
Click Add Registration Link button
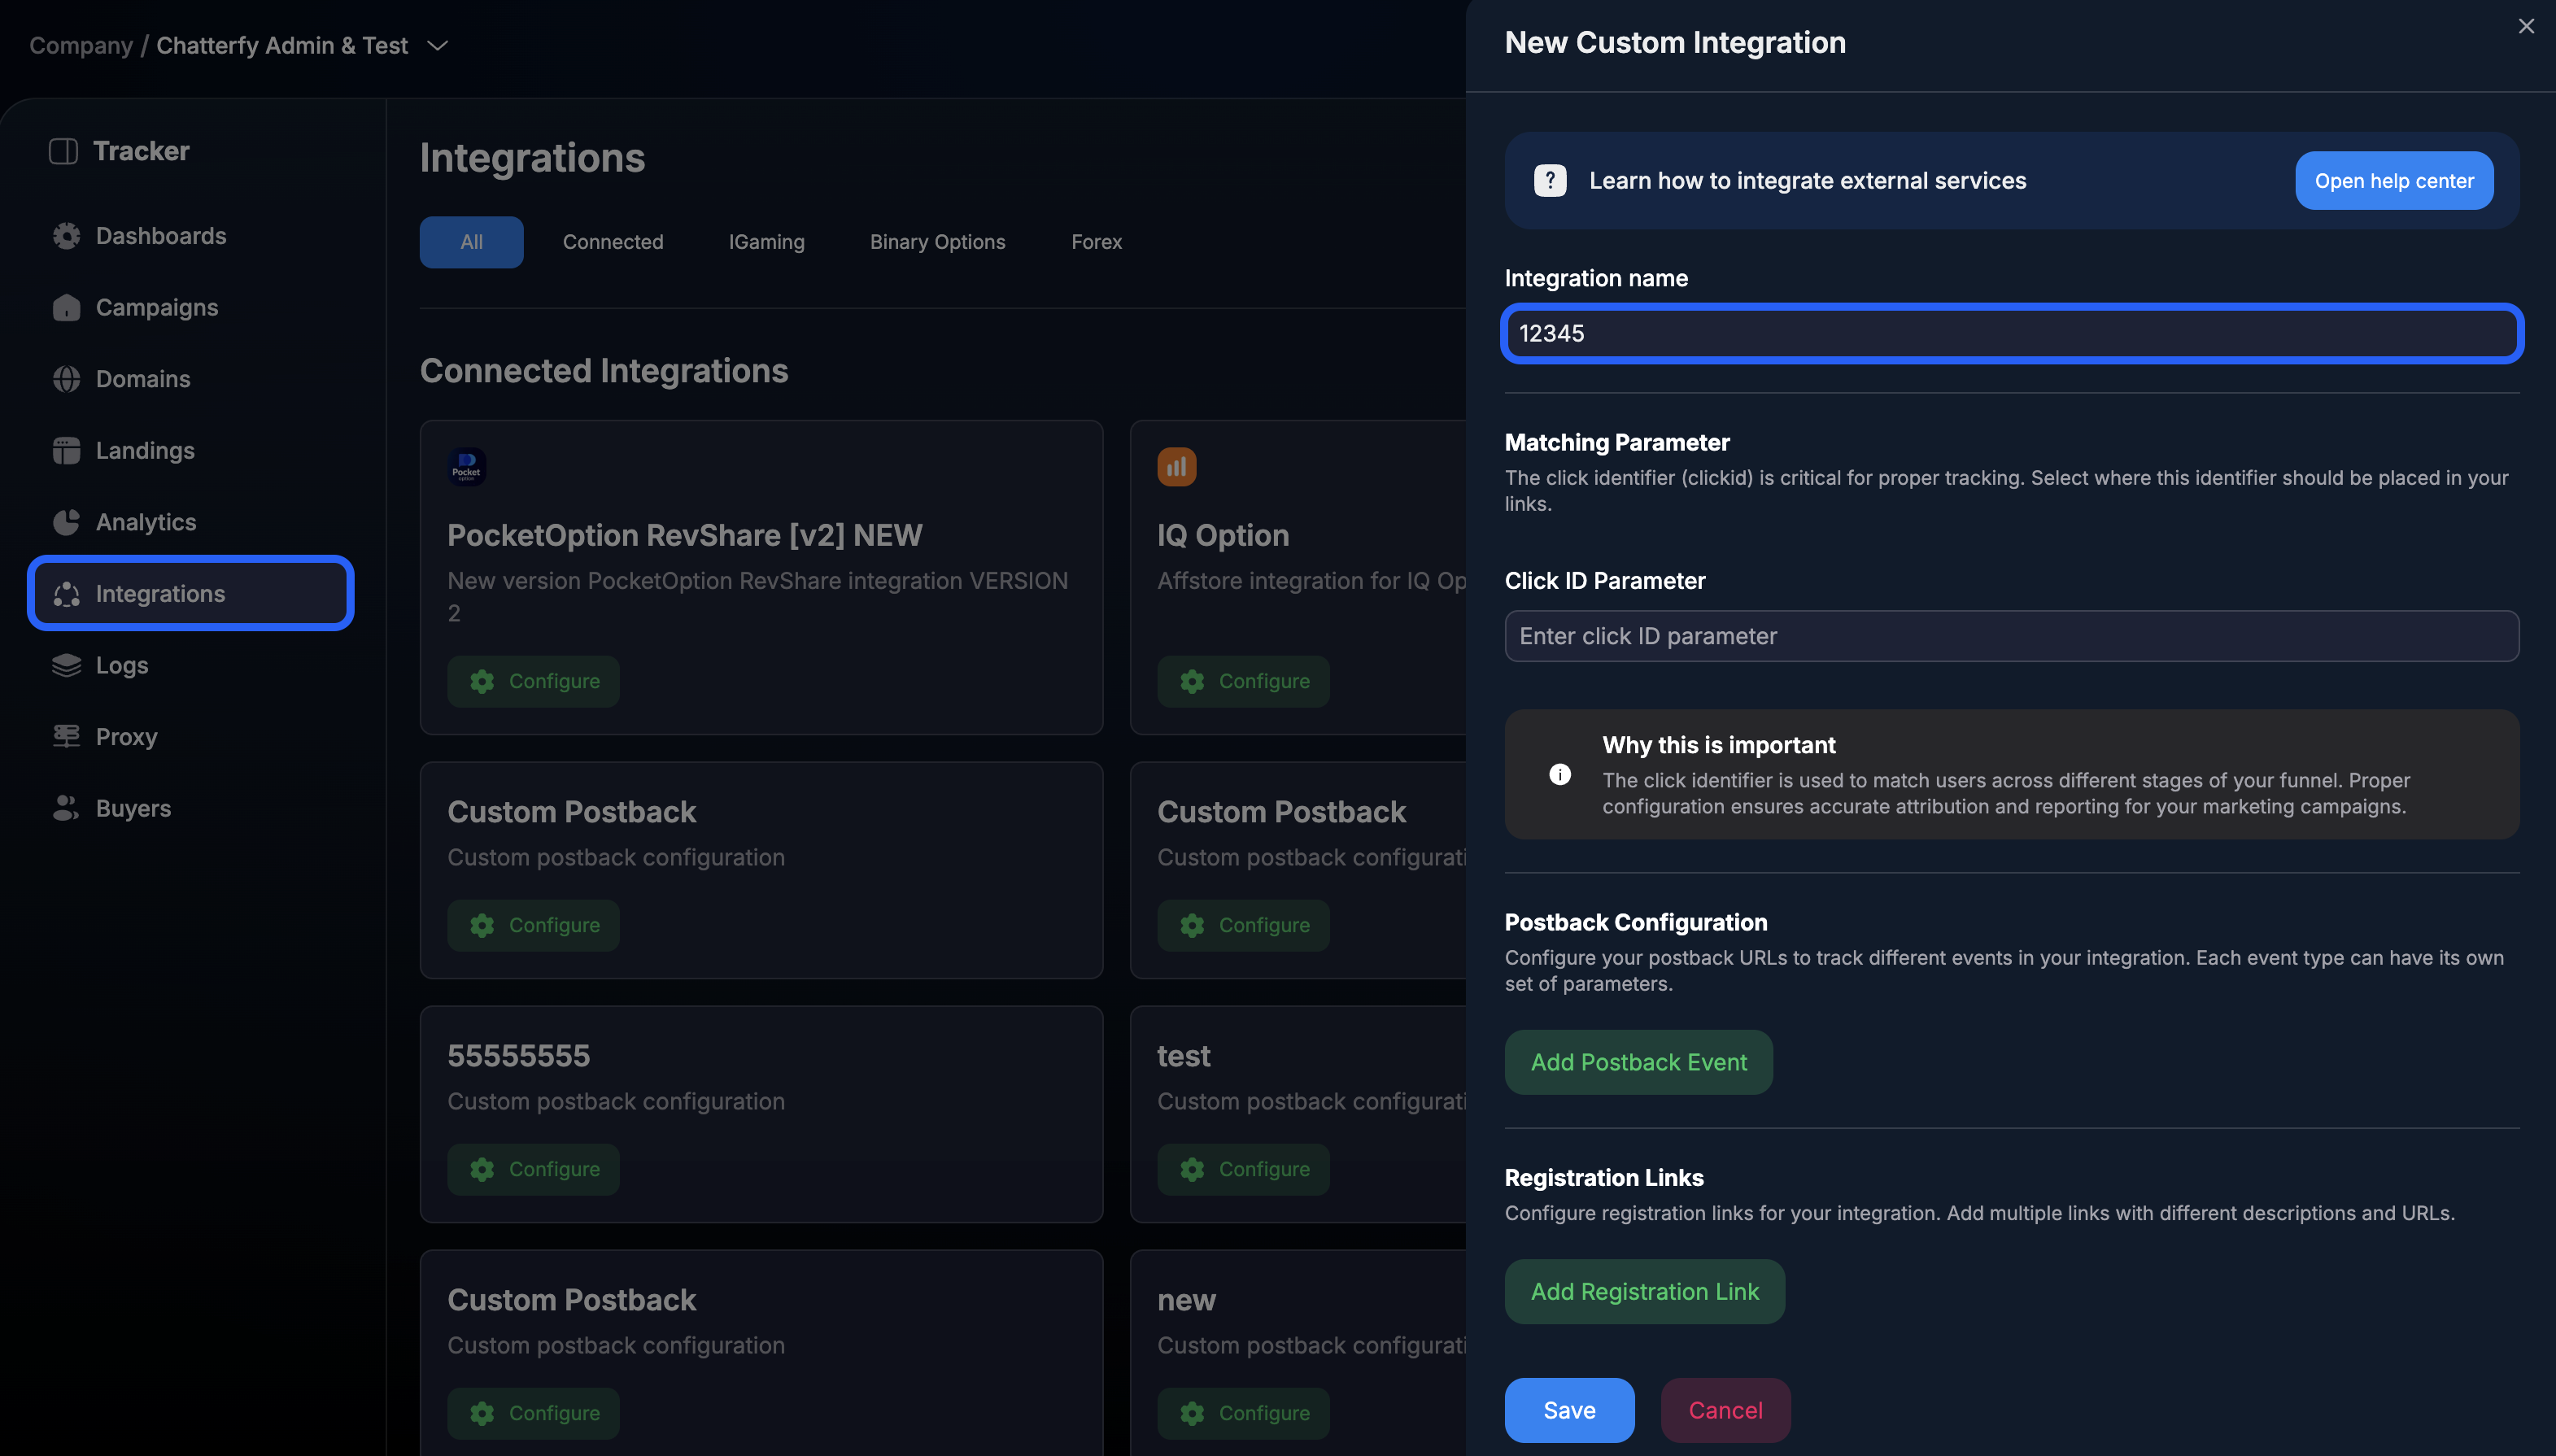1645,1292
